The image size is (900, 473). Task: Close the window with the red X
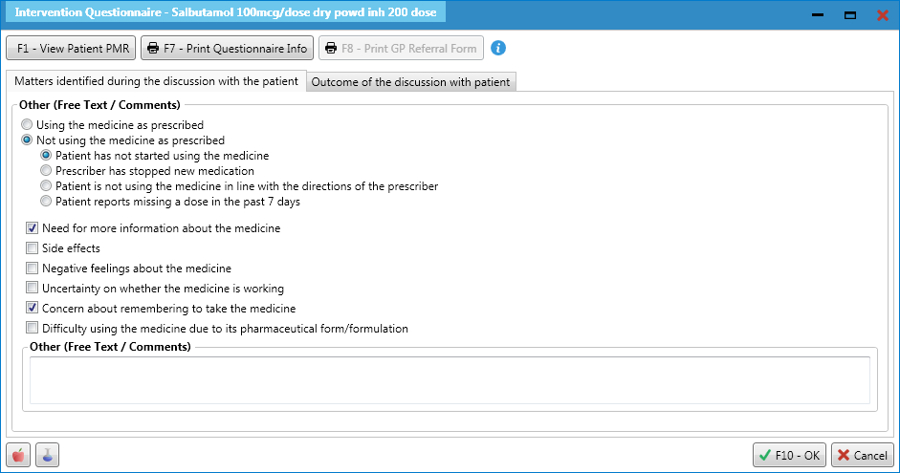pos(883,15)
